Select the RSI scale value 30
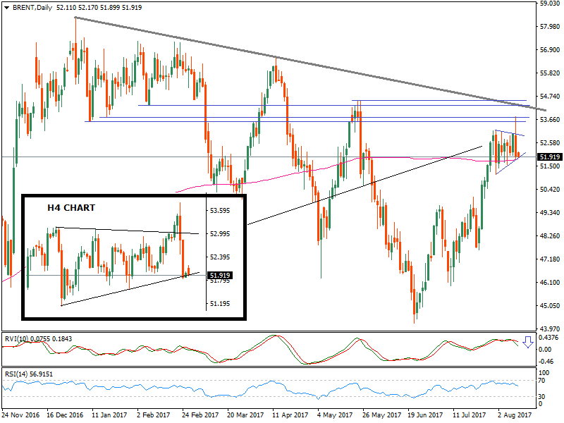The width and height of the screenshot is (564, 423). point(542,396)
